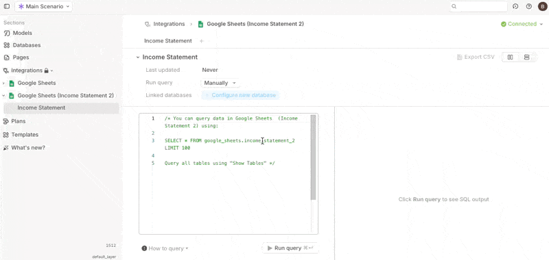Image resolution: width=549 pixels, height=260 pixels.
Task: Click the breadcrumb Google Sheets file icon
Action: [x=200, y=24]
